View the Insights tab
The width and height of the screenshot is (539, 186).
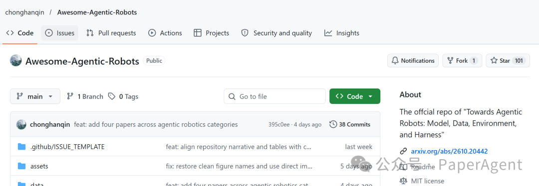click(x=342, y=33)
